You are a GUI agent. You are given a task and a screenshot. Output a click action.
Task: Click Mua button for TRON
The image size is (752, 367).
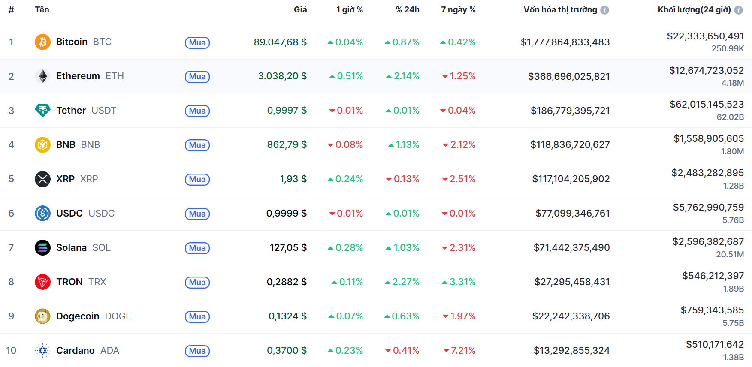(197, 283)
